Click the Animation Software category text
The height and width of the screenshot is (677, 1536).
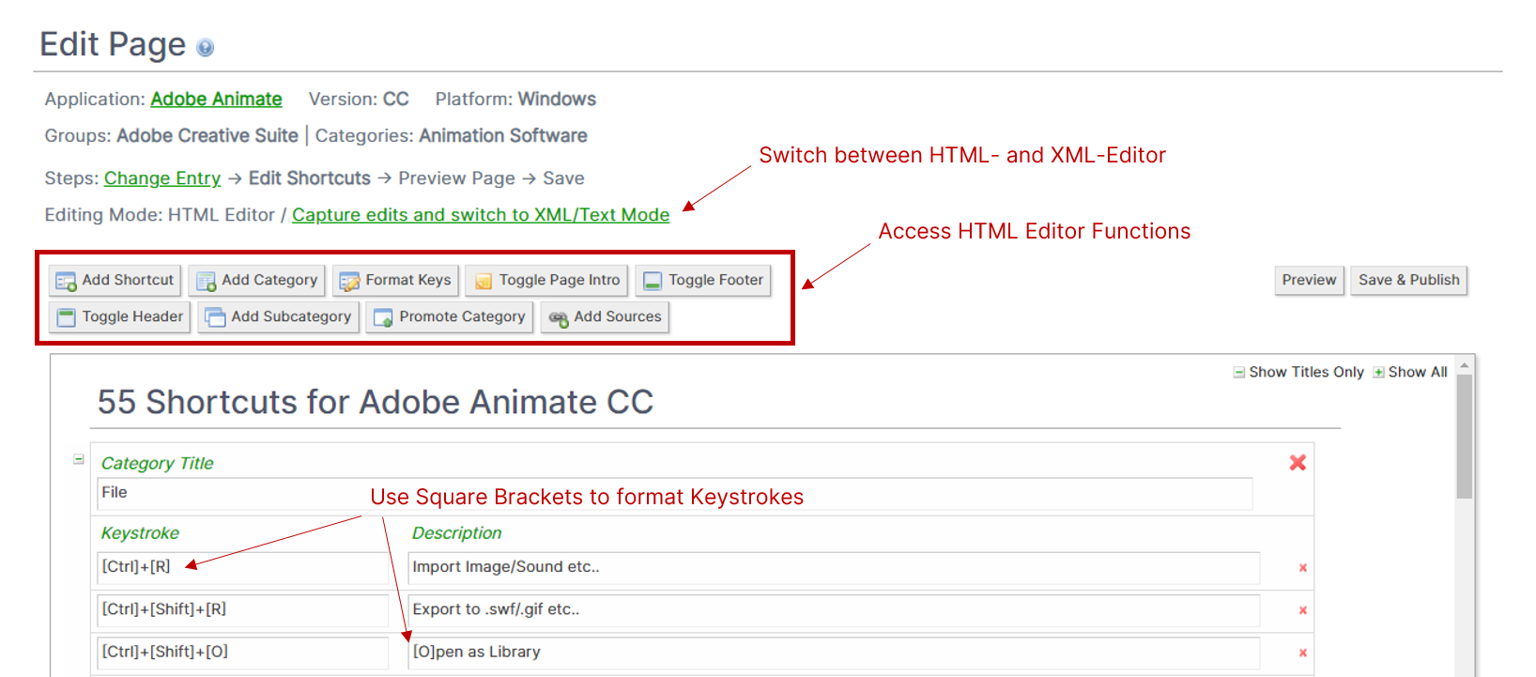coord(503,136)
